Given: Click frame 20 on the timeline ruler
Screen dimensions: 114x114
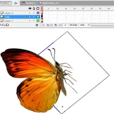Looking at the screenshot, I should coord(74,9).
